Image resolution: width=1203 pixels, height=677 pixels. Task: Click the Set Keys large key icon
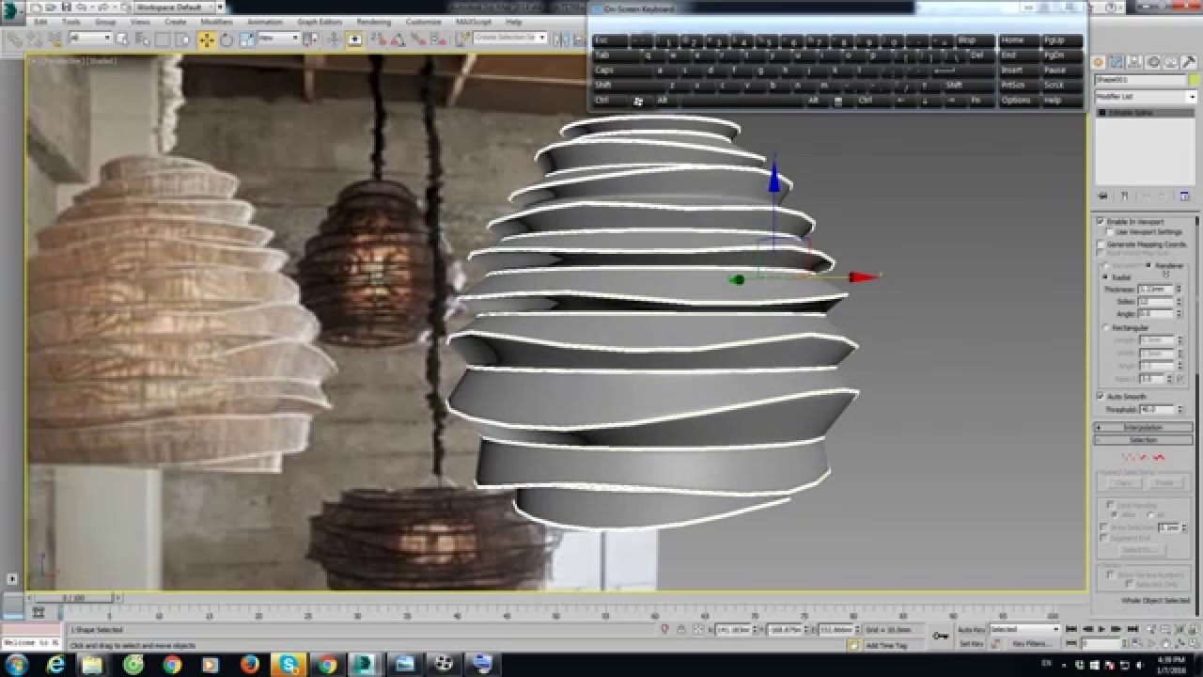click(940, 637)
